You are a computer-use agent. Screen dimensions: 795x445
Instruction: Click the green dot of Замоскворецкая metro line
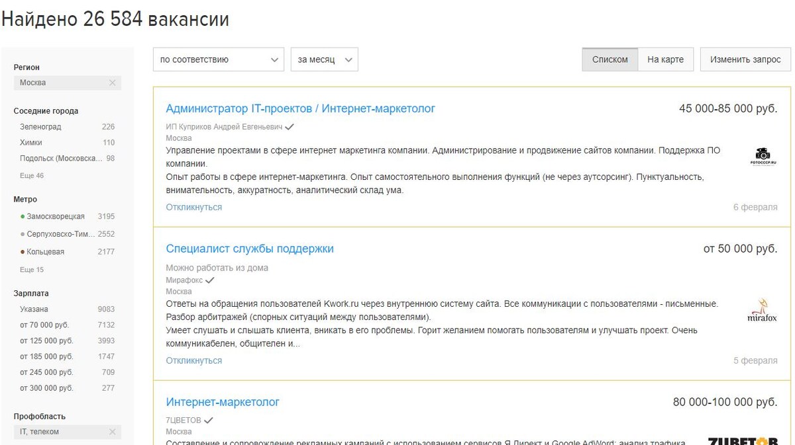22,216
